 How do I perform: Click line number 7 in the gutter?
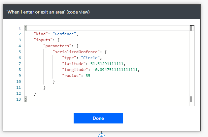20,64
